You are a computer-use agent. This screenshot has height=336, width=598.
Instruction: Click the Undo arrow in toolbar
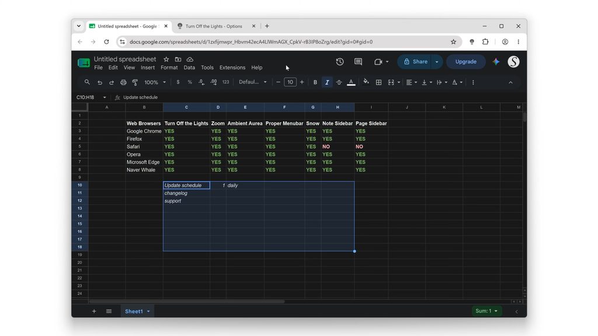click(x=99, y=82)
